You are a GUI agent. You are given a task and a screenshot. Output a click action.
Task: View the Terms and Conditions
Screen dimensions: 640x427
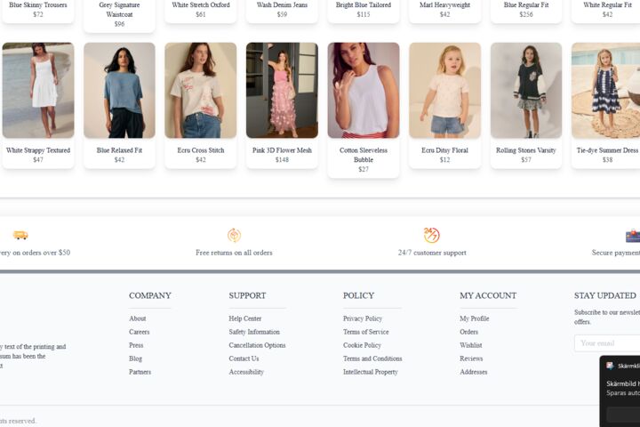[372, 359]
